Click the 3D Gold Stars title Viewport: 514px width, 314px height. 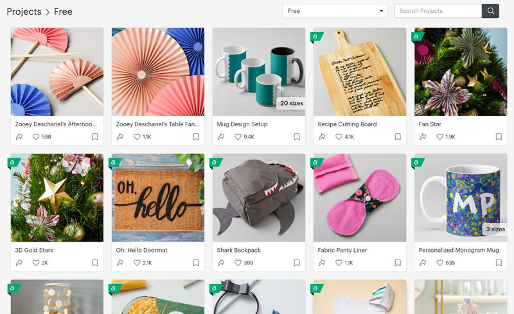34,250
